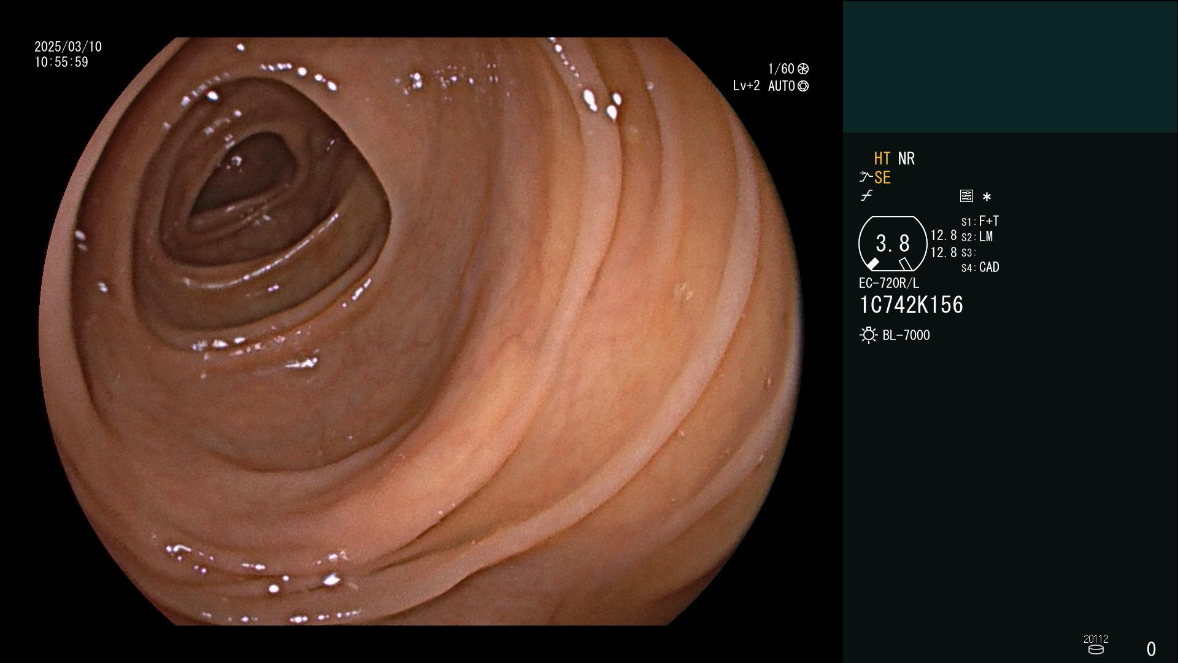Click the structure enhancement icon before SE
The height and width of the screenshot is (663, 1178).
[866, 177]
